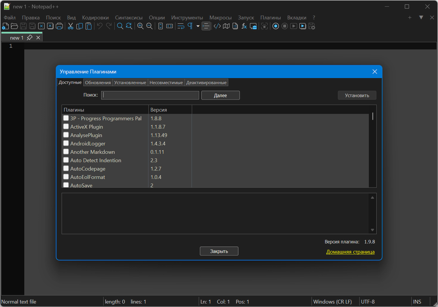The image size is (438, 307).
Task: Switch to the Обновления tab
Action: click(x=98, y=82)
